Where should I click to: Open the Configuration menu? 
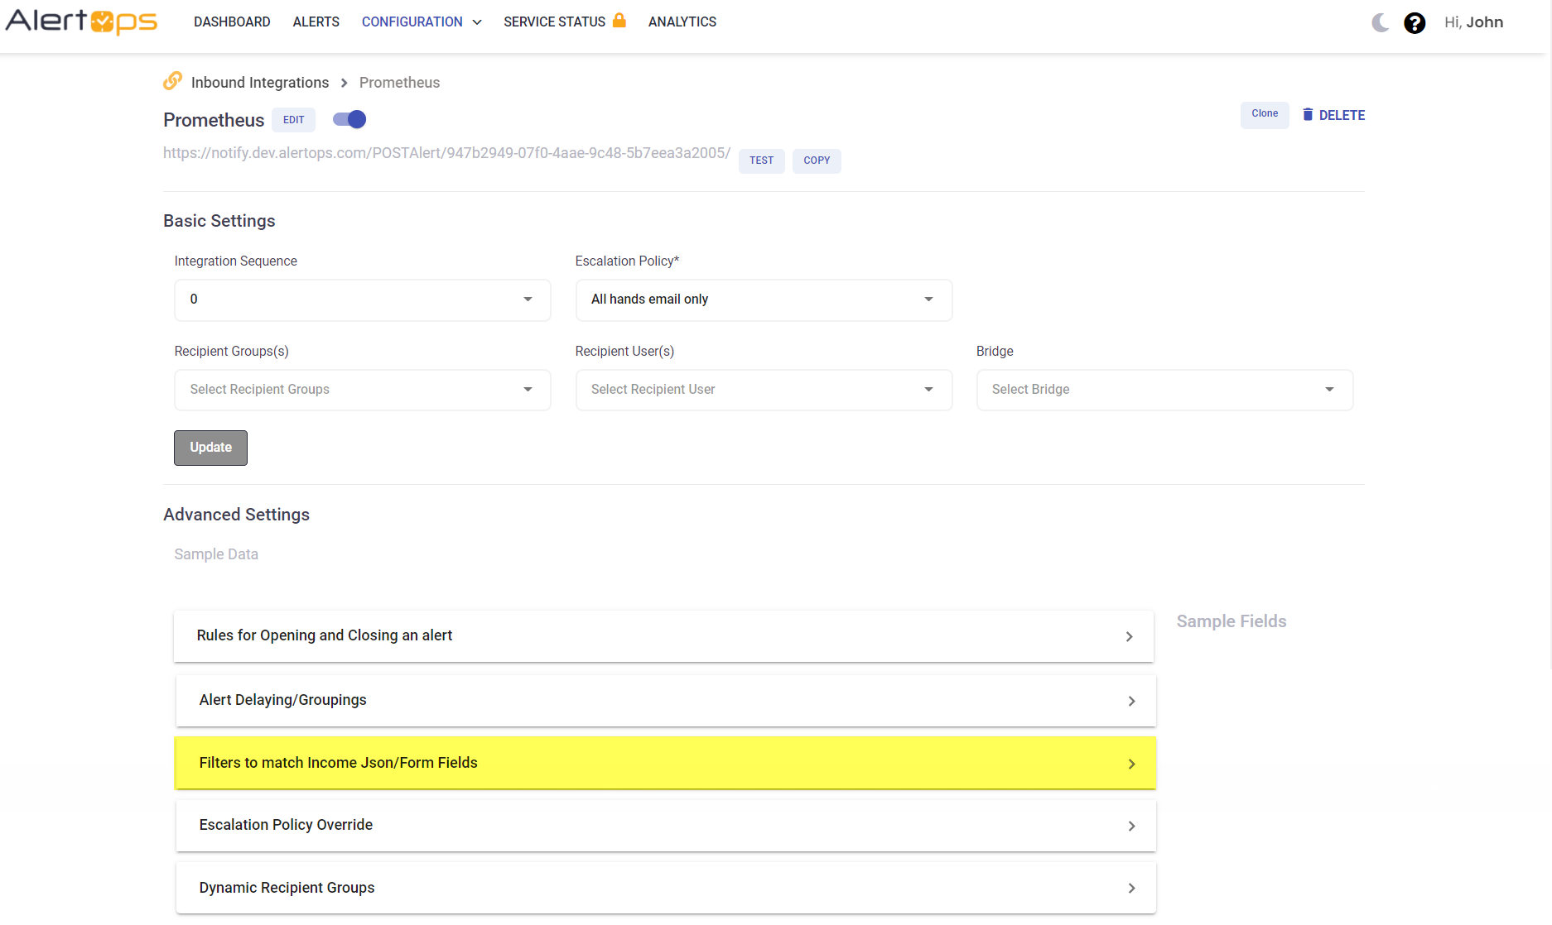(x=421, y=22)
